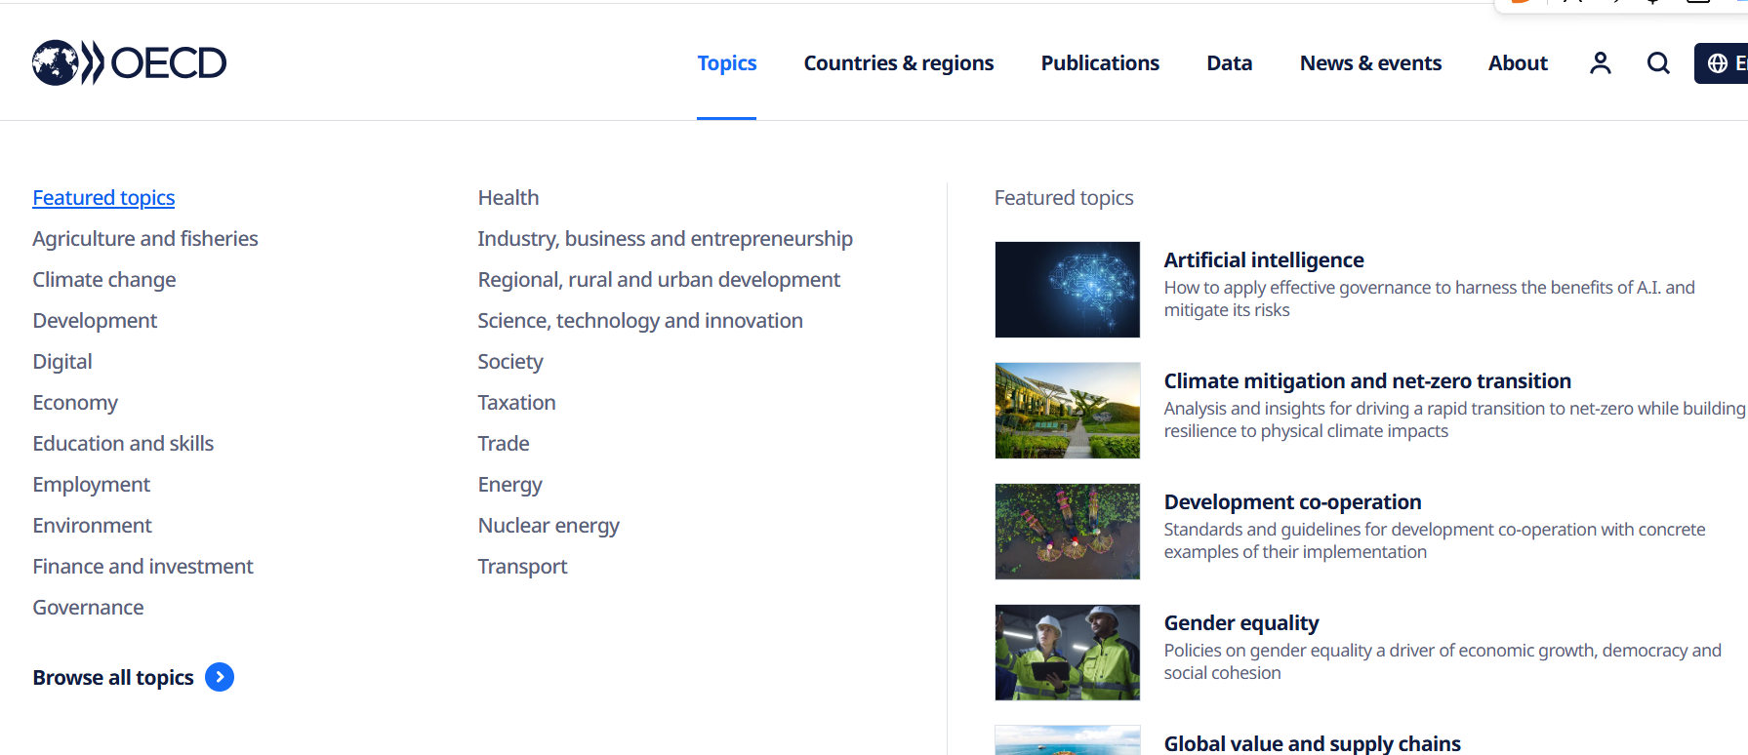The image size is (1748, 755).
Task: Open the Gender equality workers thumbnail
Action: pos(1067,653)
